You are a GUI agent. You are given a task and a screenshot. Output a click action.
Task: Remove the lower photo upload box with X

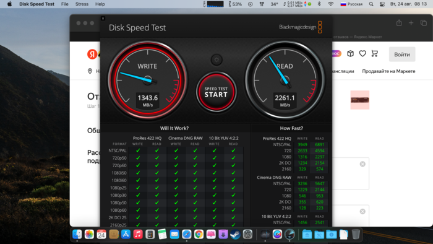coord(362,212)
